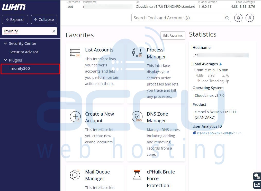This screenshot has height=191, width=261.
Task: Open the Mail Queue Manager gear icon
Action: [75, 175]
